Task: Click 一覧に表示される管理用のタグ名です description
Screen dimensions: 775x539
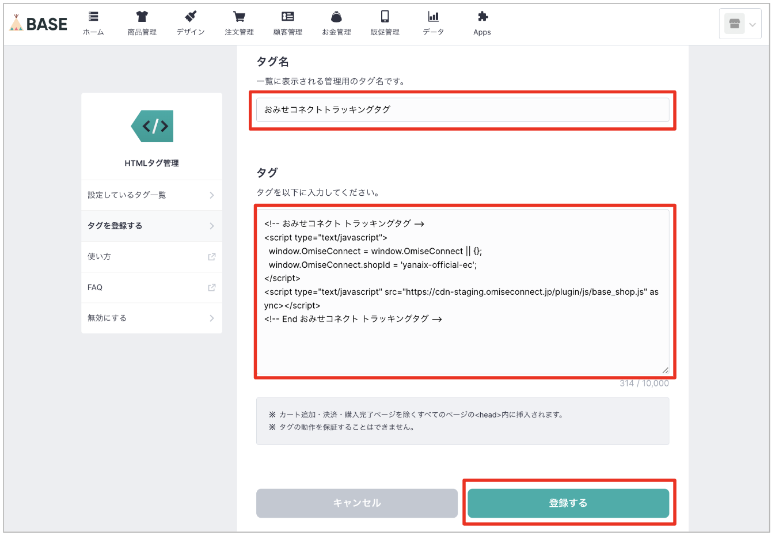Action: 332,81
